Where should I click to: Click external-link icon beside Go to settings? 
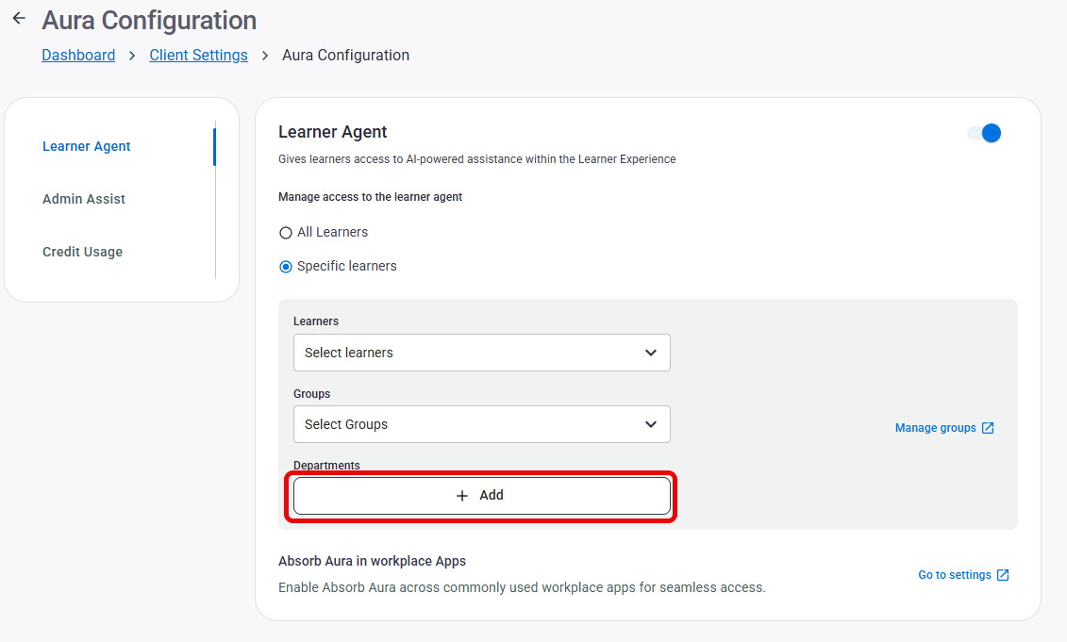pyautogui.click(x=1003, y=575)
